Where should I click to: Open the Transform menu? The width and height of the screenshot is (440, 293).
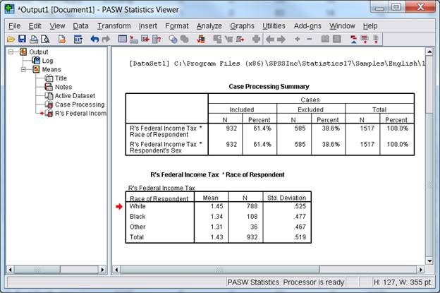click(114, 26)
